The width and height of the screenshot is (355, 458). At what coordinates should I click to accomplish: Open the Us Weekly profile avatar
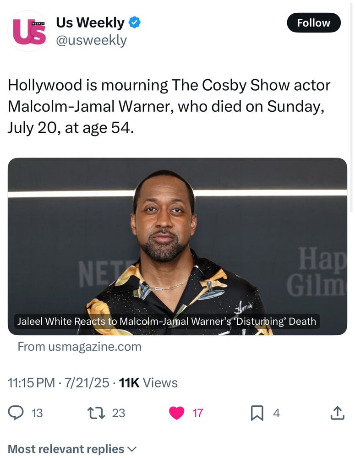(x=29, y=31)
